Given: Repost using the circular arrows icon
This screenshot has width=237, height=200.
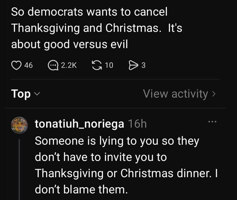Looking at the screenshot, I should [x=97, y=65].
